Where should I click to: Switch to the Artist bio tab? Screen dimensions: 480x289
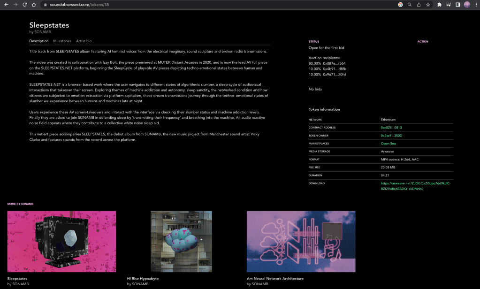coord(84,41)
